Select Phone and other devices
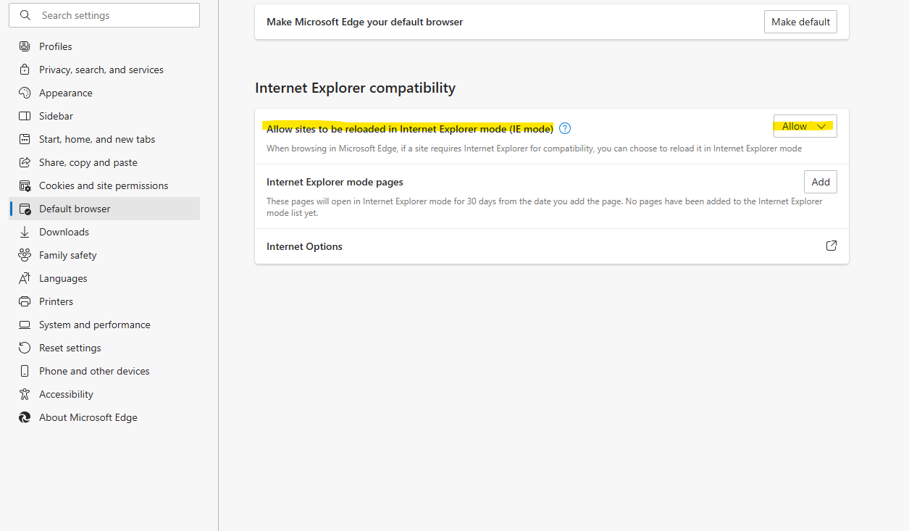909x531 pixels. [x=94, y=371]
